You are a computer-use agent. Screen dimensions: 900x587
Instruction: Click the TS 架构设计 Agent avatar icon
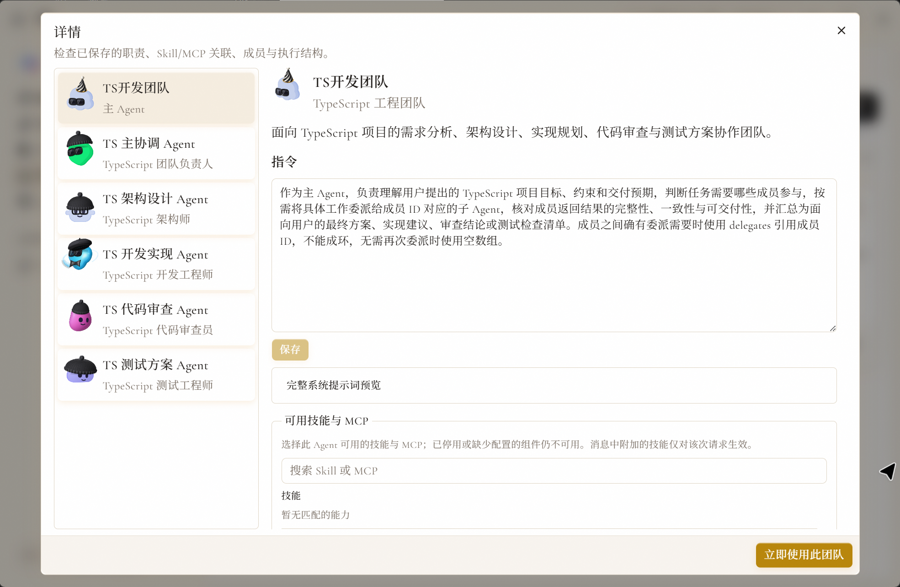80,207
